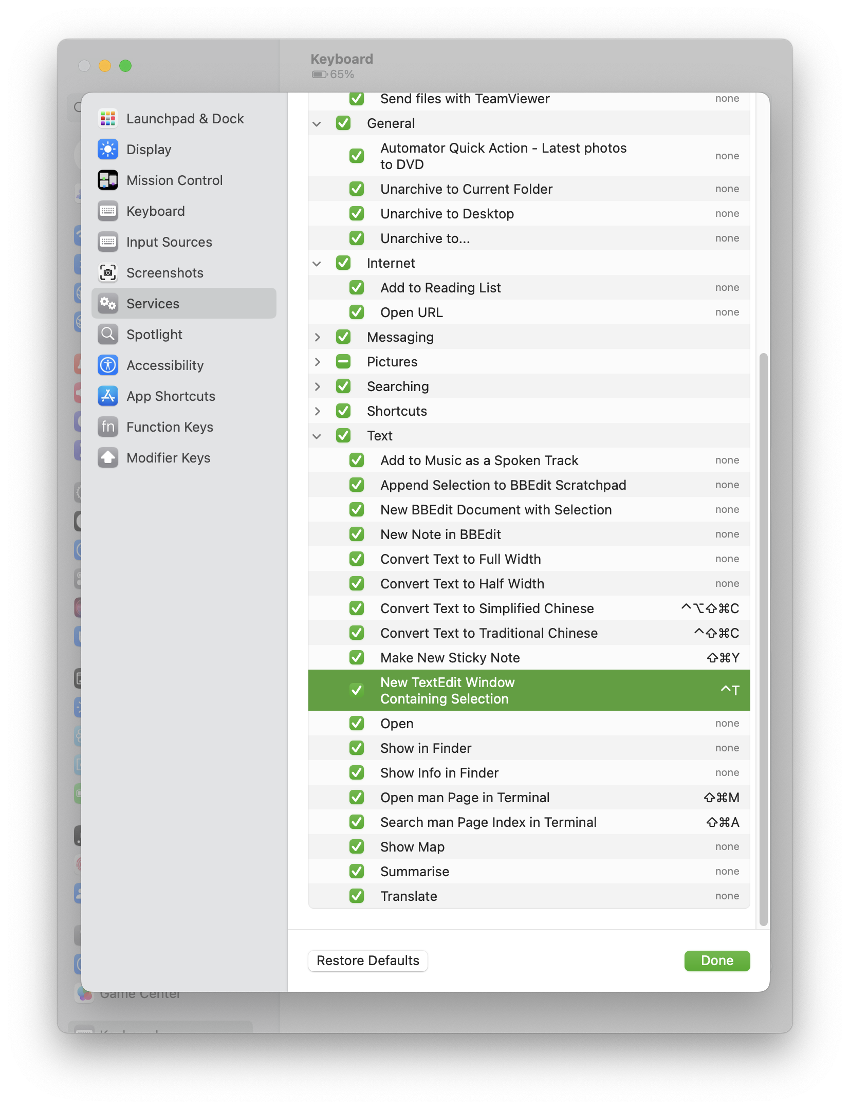The width and height of the screenshot is (850, 1109).
Task: Select New Note in BBEdit row
Action: [529, 534]
